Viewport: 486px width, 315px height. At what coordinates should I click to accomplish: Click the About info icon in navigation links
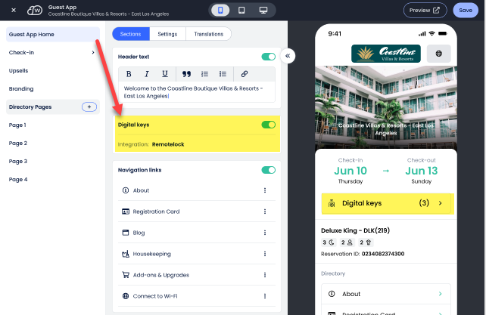pos(126,190)
